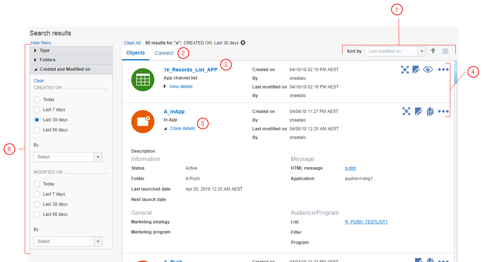Open the ellipsis more-actions menu for A_InApp
The height and width of the screenshot is (262, 483).
point(443,111)
